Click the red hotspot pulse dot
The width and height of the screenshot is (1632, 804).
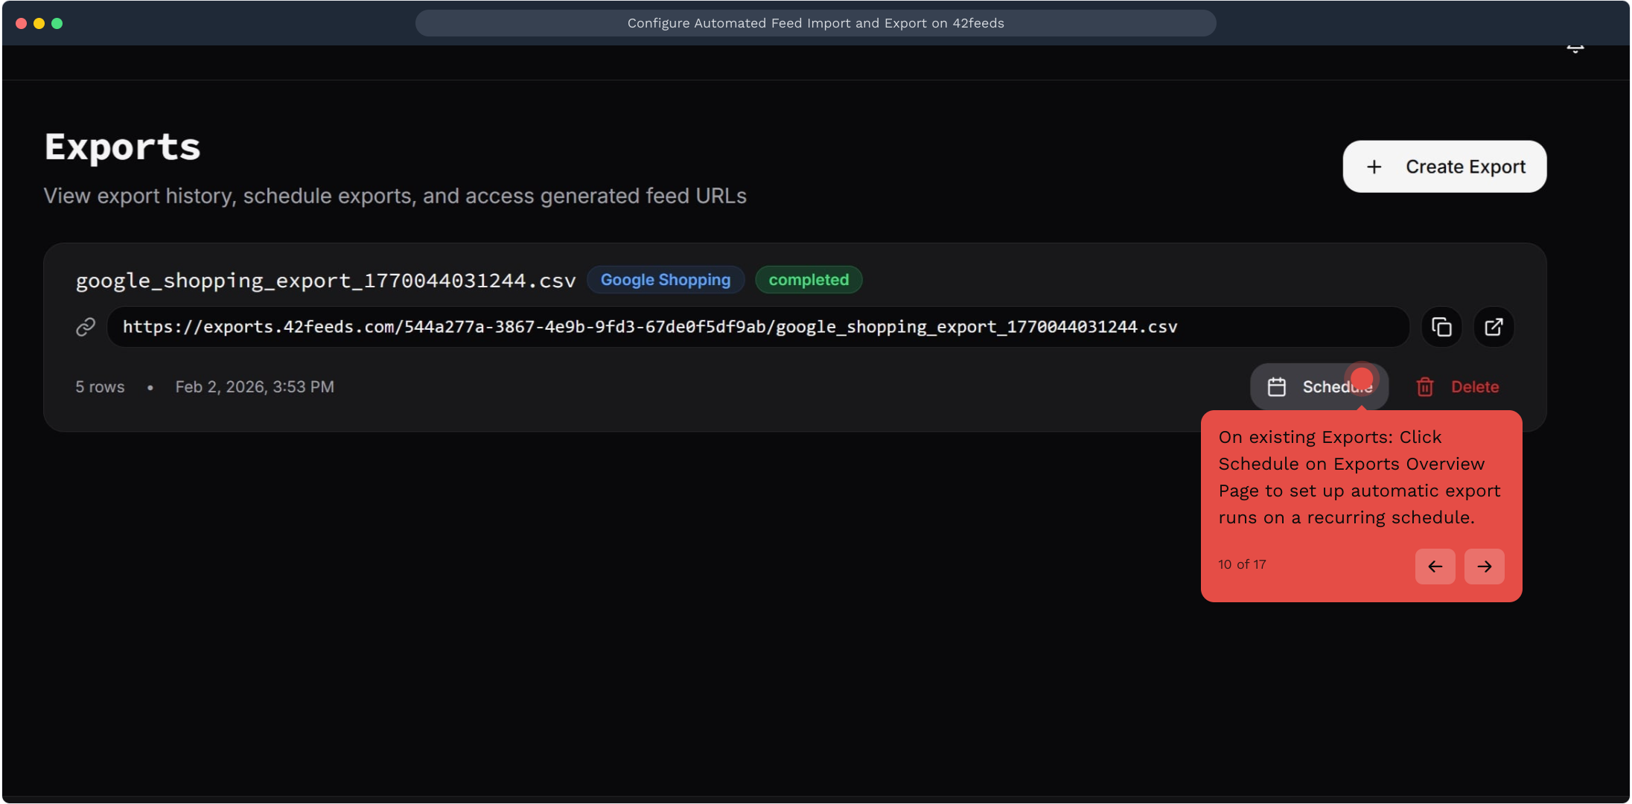point(1362,378)
